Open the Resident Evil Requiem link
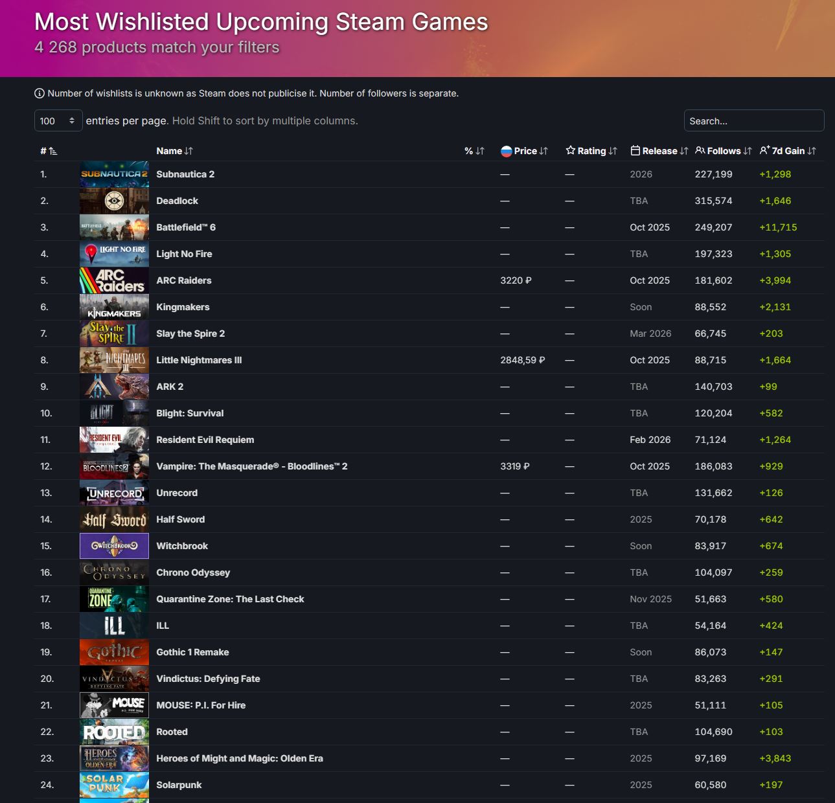The width and height of the screenshot is (835, 803). point(205,440)
